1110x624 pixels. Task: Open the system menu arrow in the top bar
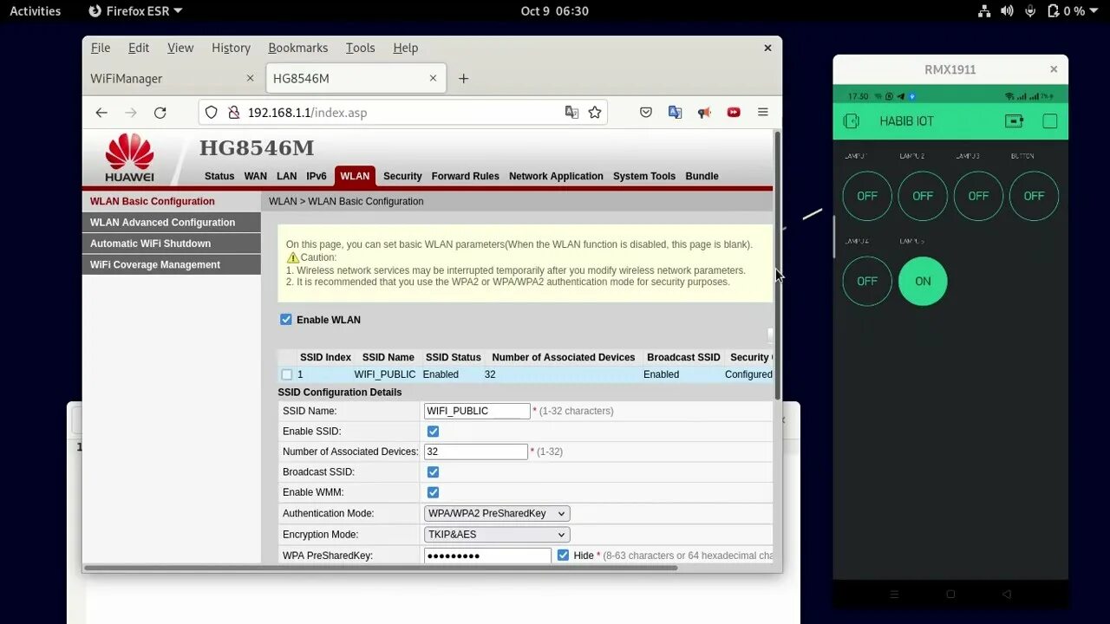click(1096, 11)
